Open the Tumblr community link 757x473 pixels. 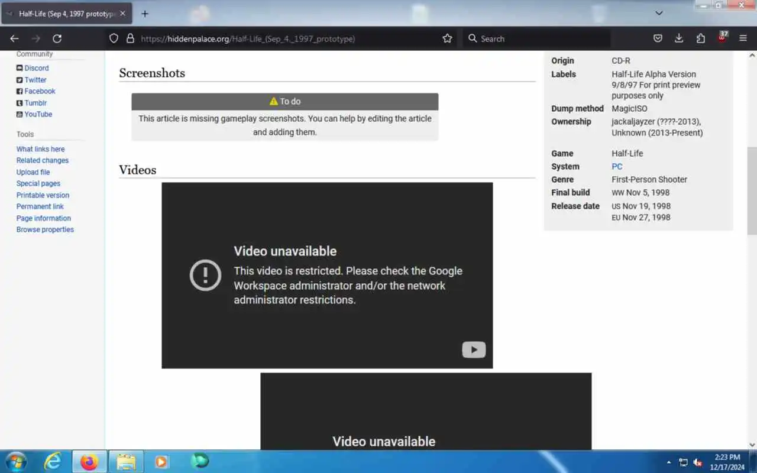(35, 103)
